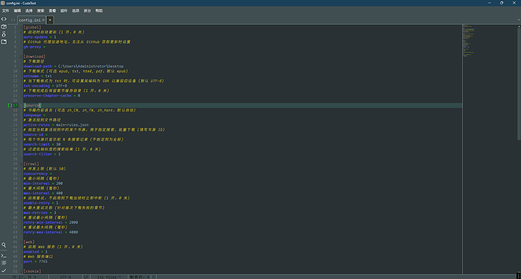Viewport: 521px width, 279px height.
Task: Collapse the [download] section fold marker
Action: (21, 57)
